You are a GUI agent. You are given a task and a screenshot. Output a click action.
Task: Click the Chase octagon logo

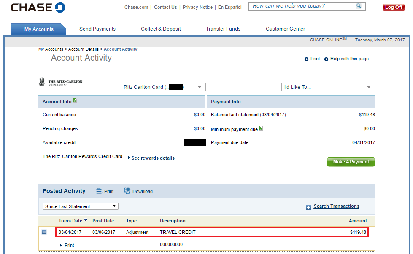pyautogui.click(x=60, y=7)
